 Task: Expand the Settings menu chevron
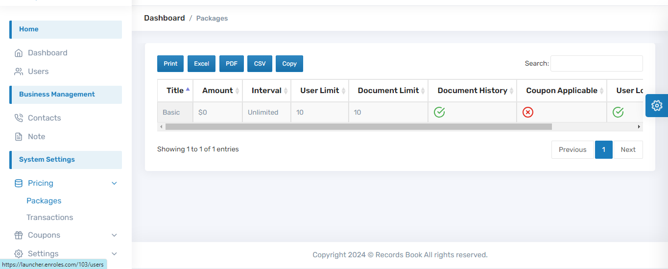114,254
